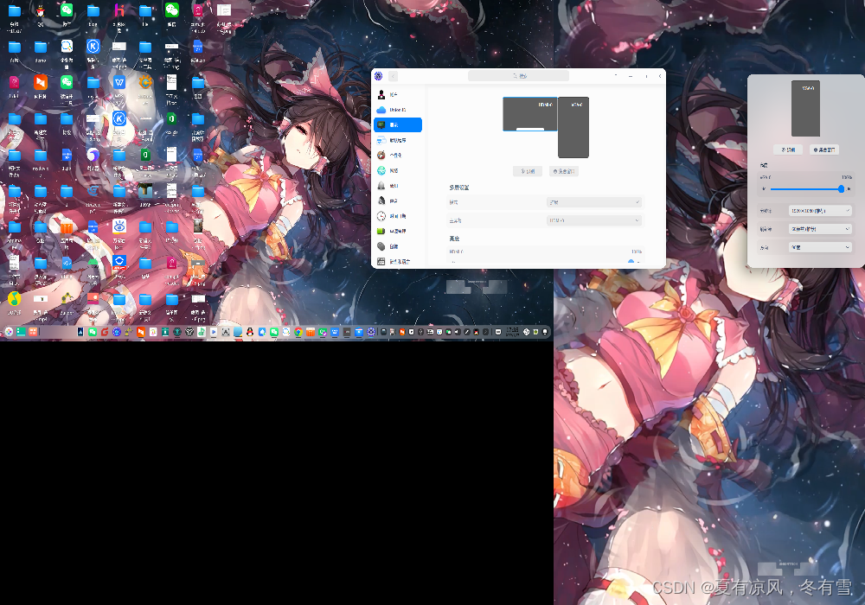Open the blue eye app icon on desktop
Viewport: 865px width, 605px height.
point(119,226)
